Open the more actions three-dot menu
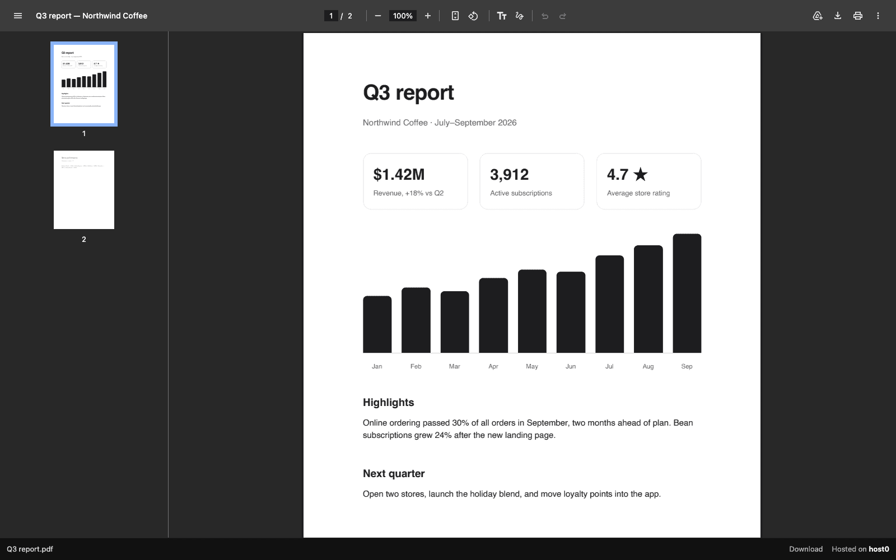Viewport: 896px width, 560px height. tap(878, 16)
